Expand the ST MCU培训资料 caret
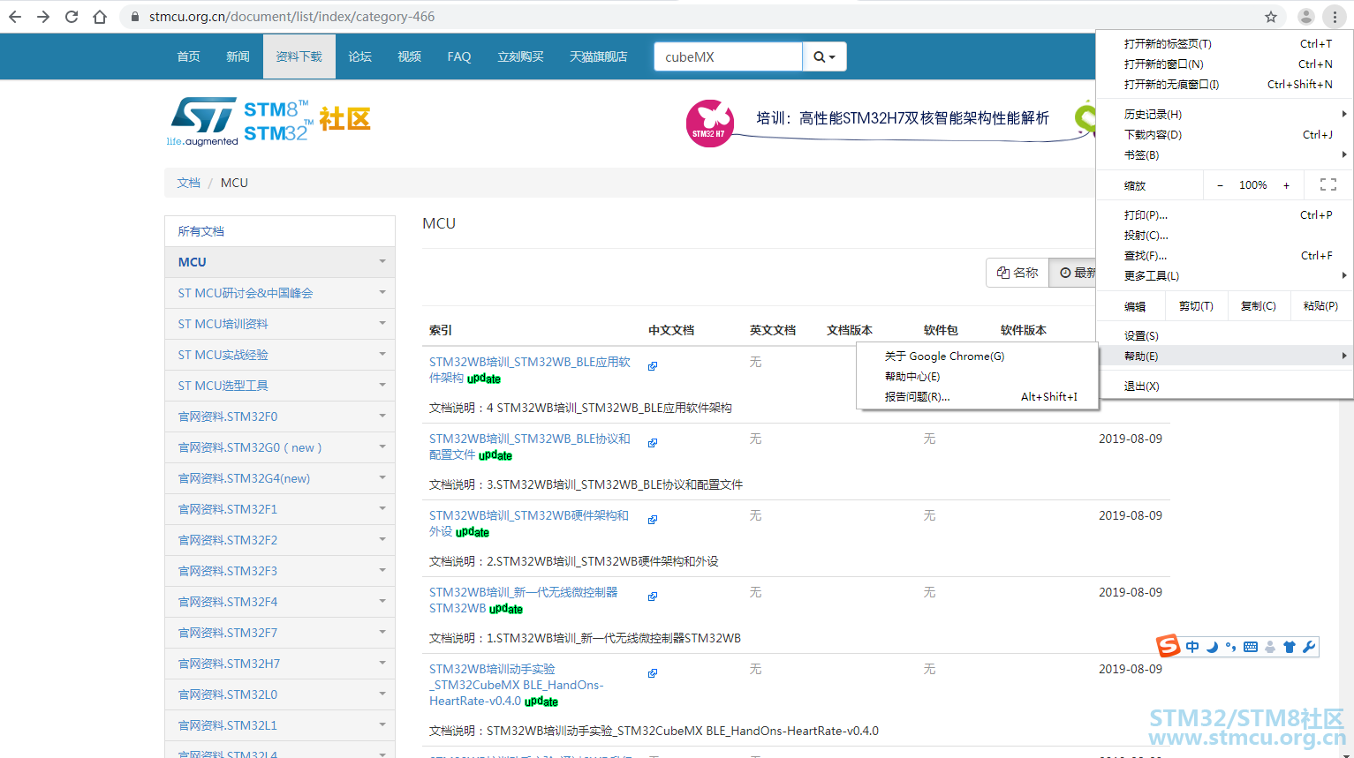Image resolution: width=1354 pixels, height=758 pixels. click(382, 323)
